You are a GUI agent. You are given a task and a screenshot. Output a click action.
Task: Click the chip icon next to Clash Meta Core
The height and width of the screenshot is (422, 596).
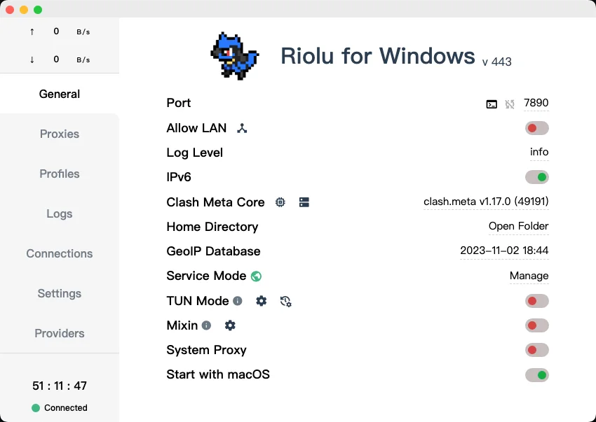pyautogui.click(x=280, y=202)
